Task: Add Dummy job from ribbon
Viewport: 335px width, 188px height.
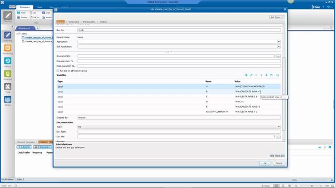Action: click(22, 17)
